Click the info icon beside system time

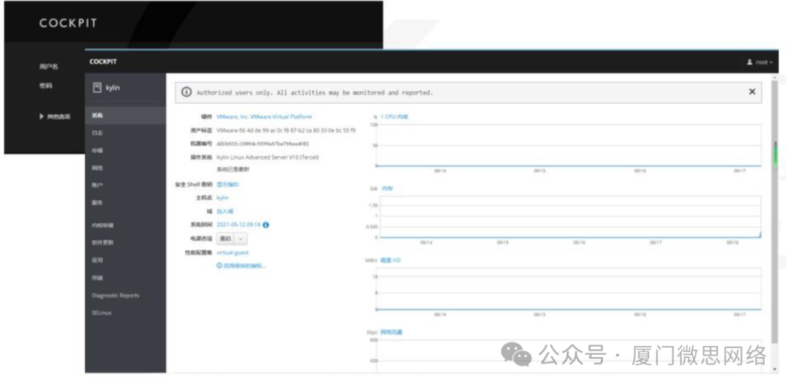coord(265,225)
